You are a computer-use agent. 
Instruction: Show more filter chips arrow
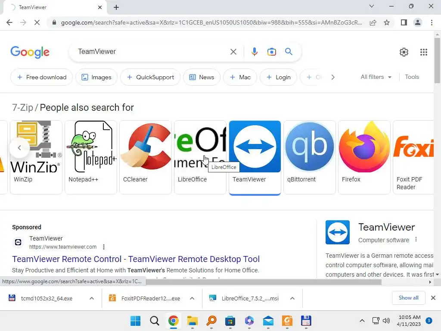click(333, 77)
